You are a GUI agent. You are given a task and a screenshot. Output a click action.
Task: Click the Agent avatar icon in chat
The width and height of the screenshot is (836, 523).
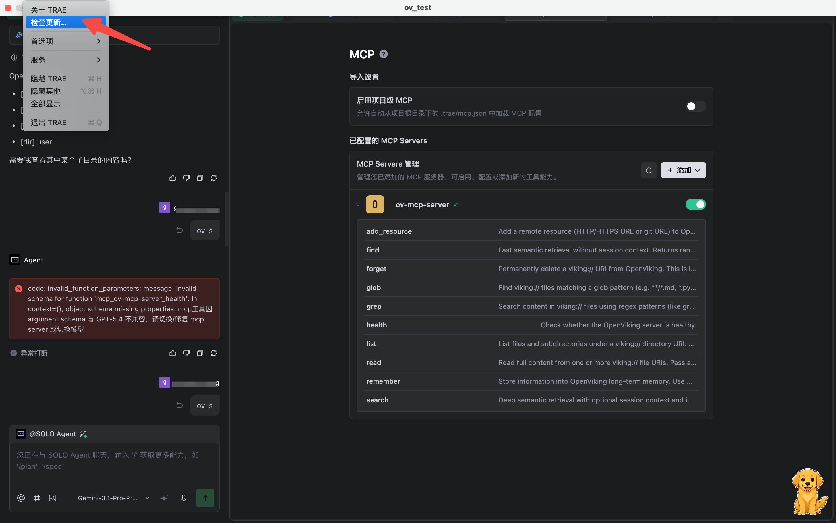(x=15, y=260)
